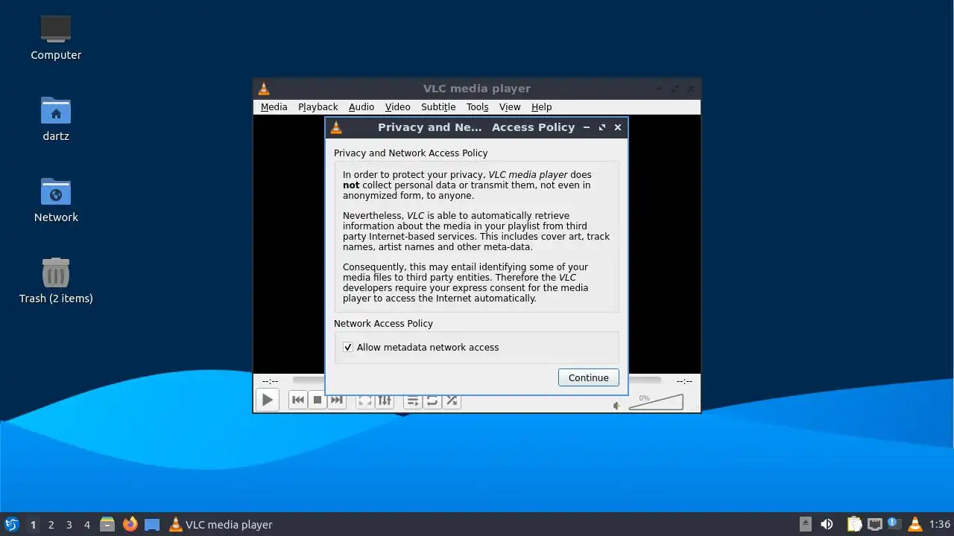Viewport: 954px width, 536px height.
Task: Switch to workspace 3
Action: (x=69, y=525)
